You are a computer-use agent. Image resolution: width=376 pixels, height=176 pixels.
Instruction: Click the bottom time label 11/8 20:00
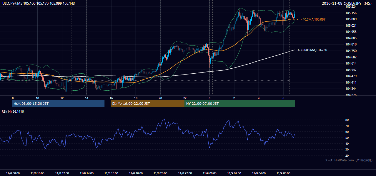[x=160, y=173]
